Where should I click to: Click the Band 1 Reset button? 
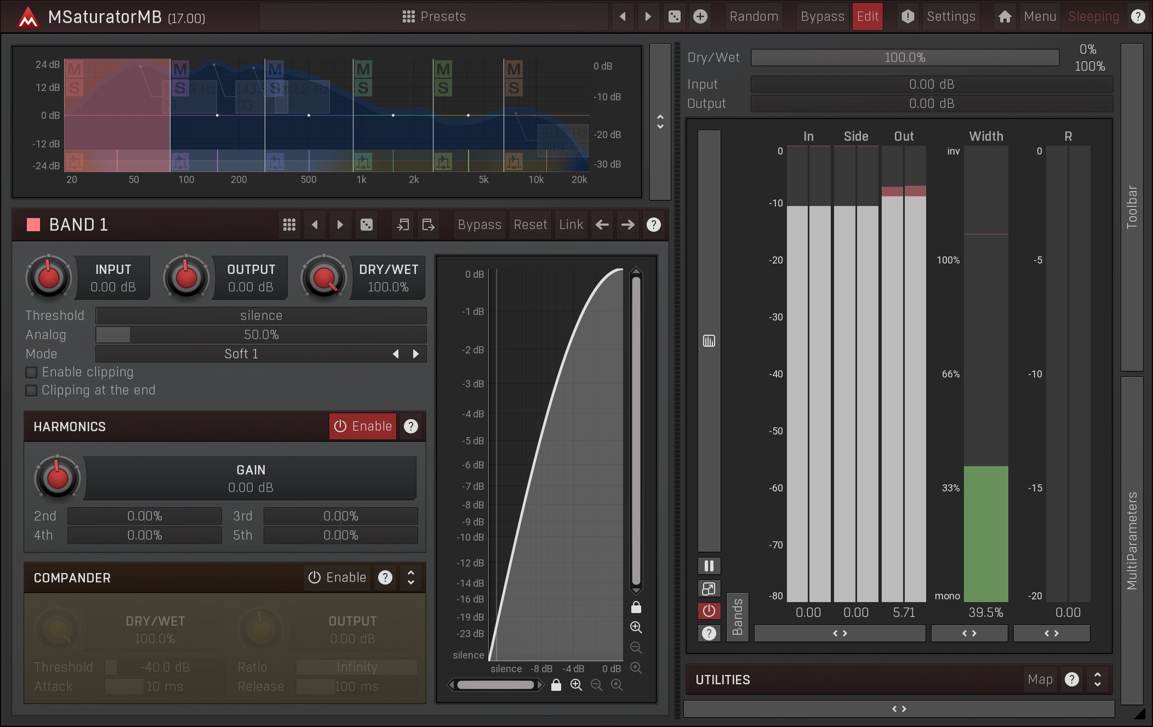pyautogui.click(x=530, y=225)
